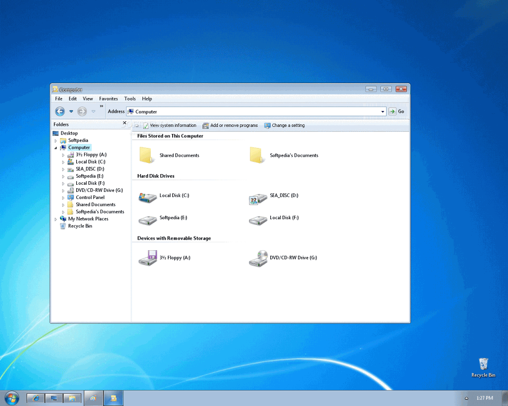Click the Internet Explorer taskbar icon
Viewport: 508px width, 406px height.
tap(36, 398)
